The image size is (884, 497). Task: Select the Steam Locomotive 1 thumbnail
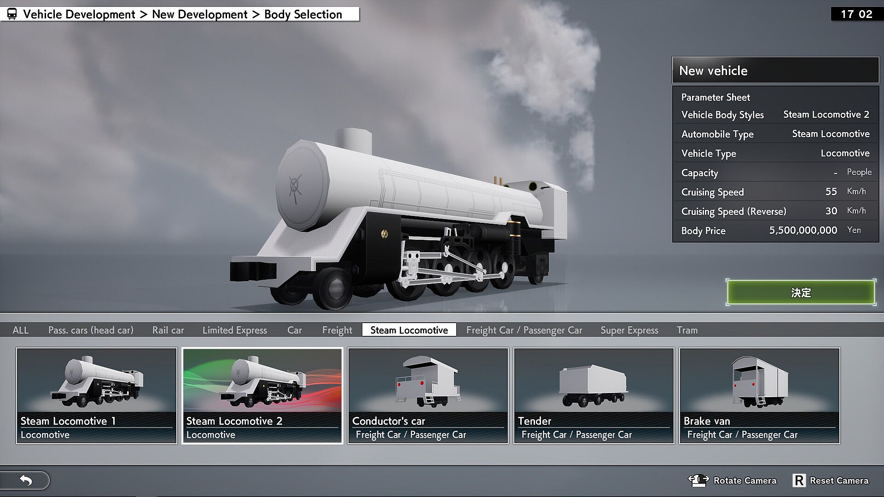point(97,395)
